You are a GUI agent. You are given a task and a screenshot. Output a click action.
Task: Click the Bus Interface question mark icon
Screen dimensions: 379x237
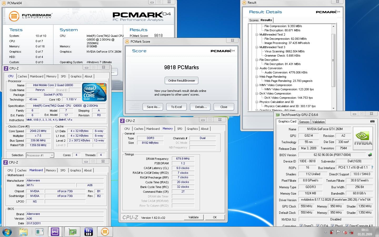tap(372, 167)
